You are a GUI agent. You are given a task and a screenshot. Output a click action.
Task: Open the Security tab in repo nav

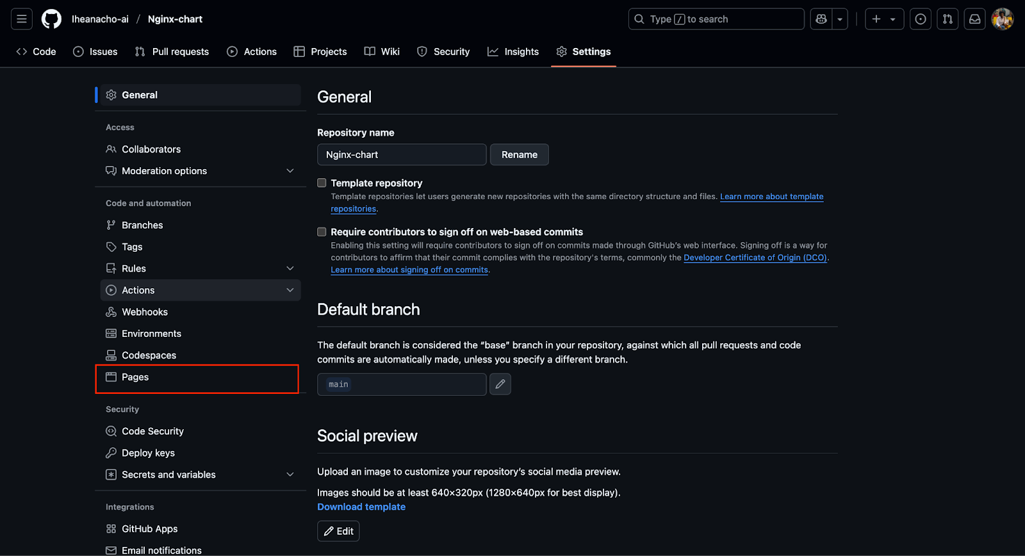443,51
